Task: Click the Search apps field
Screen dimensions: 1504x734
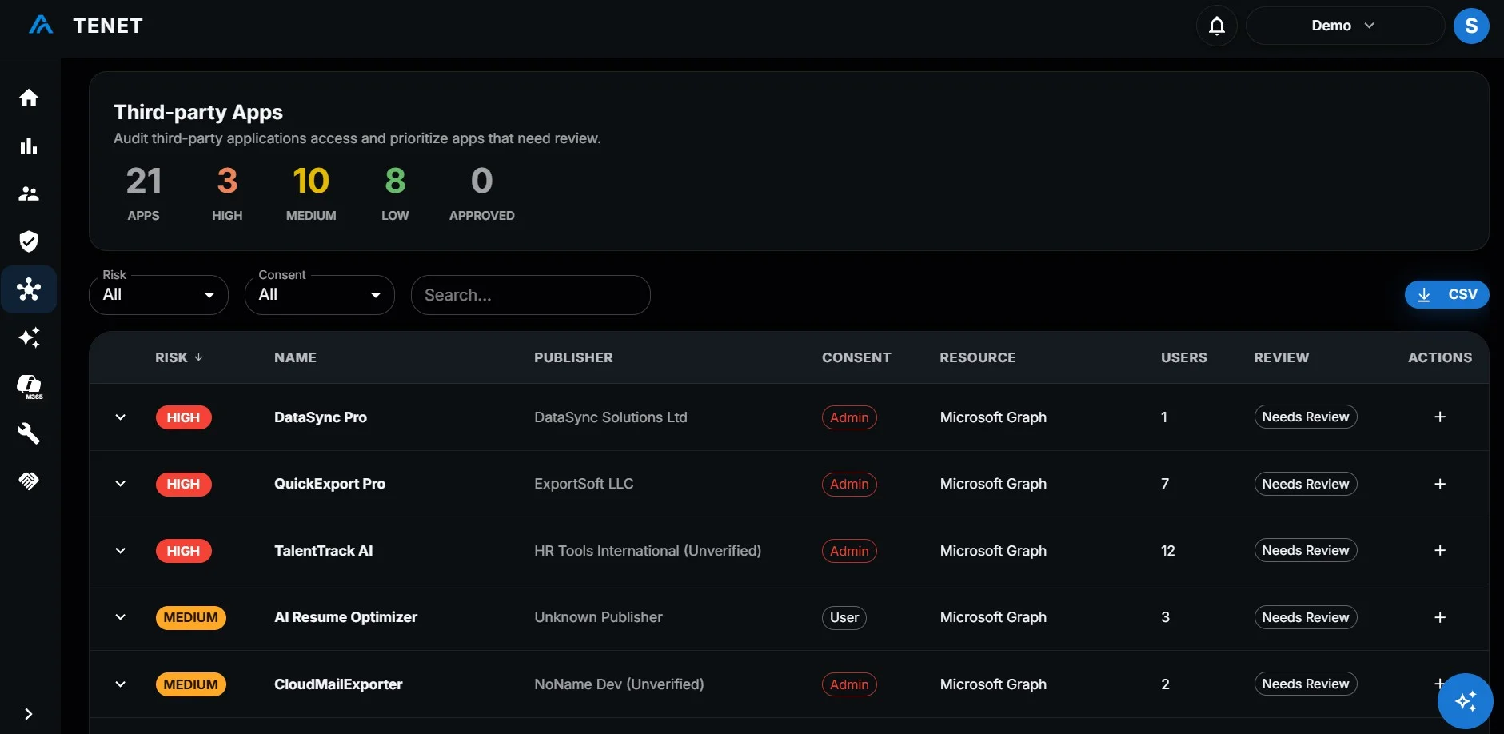Action: pyautogui.click(x=530, y=295)
